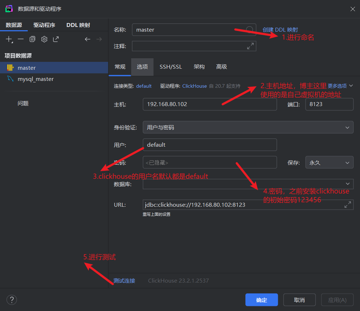Click the make global export icon

[x=56, y=39]
